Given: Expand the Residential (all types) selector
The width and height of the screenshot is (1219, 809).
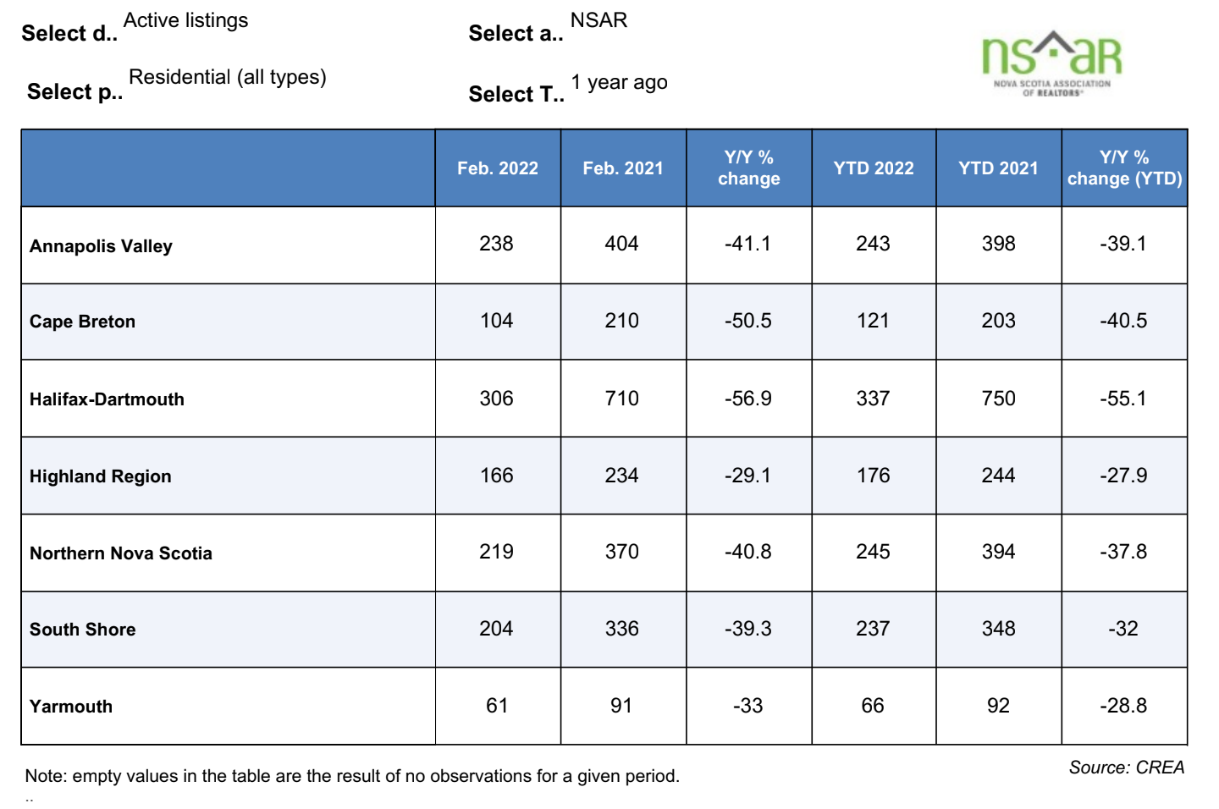Looking at the screenshot, I should [227, 77].
